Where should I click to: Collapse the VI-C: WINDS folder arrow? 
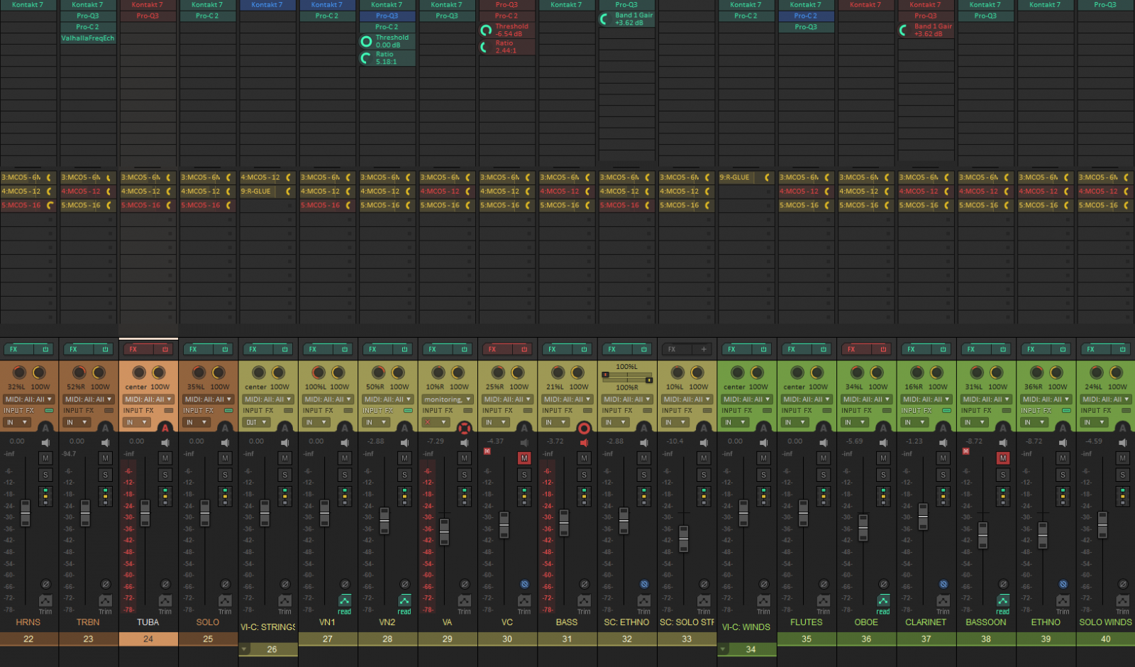coord(724,649)
